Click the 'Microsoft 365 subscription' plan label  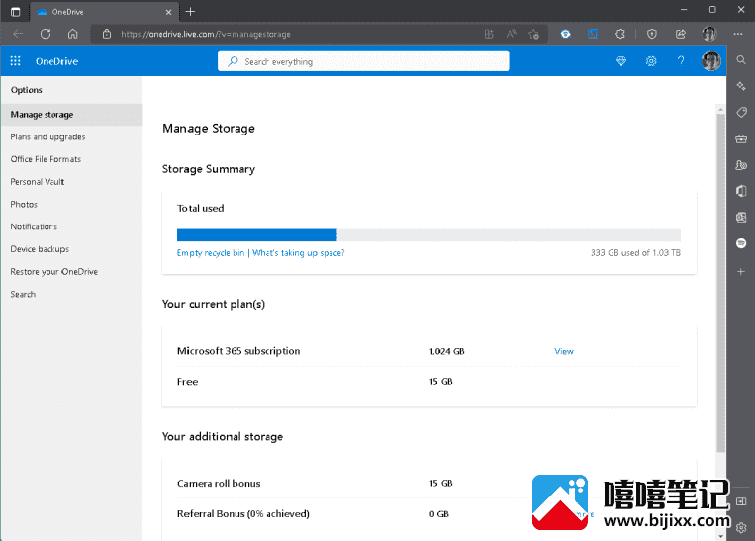(x=238, y=351)
